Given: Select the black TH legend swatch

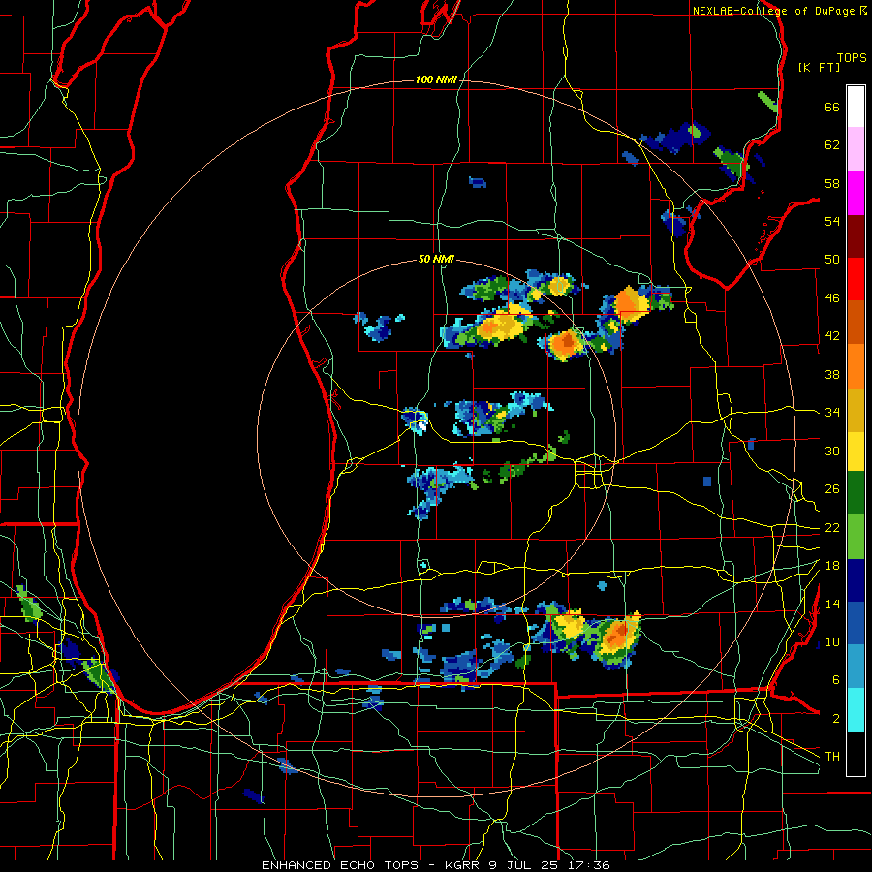Looking at the screenshot, I should [856, 754].
